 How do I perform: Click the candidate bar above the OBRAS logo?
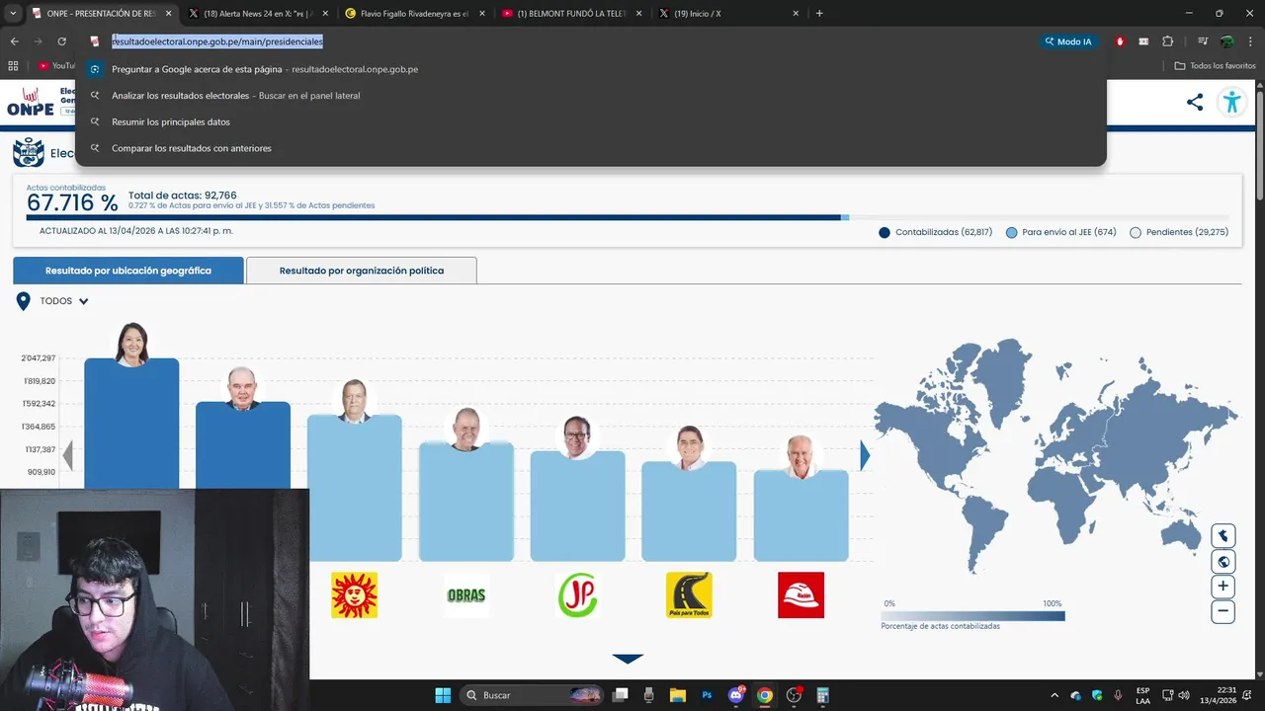pos(466,502)
